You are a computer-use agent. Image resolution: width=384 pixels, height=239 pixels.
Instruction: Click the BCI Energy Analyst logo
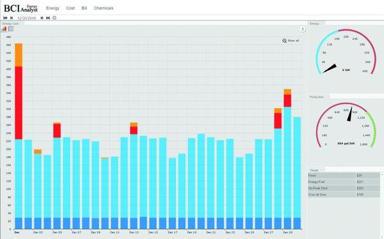pos(20,8)
